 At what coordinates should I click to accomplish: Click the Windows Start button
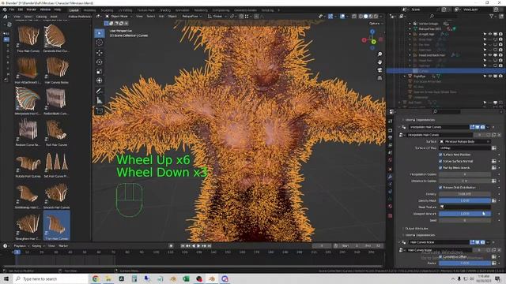tap(6, 278)
